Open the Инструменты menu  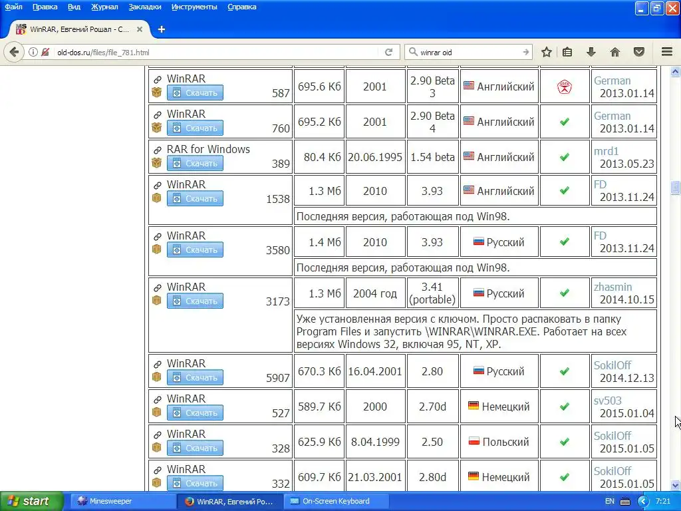(x=194, y=7)
